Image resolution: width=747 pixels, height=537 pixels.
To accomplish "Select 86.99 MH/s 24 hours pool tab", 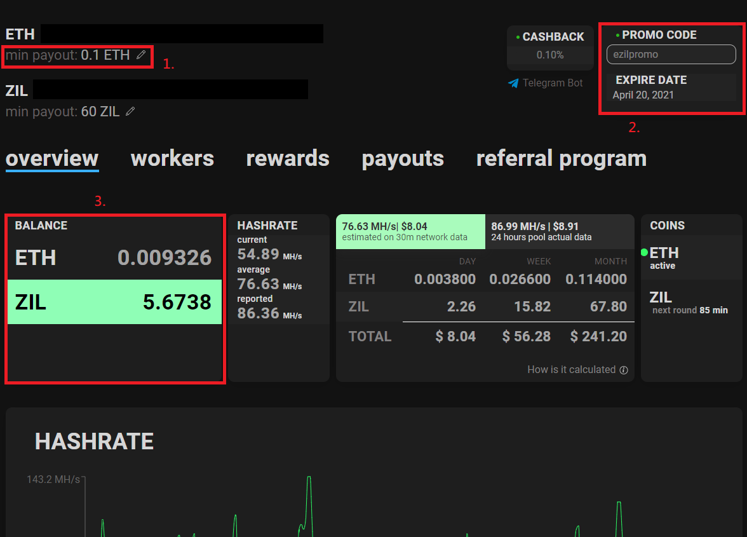I will click(560, 231).
